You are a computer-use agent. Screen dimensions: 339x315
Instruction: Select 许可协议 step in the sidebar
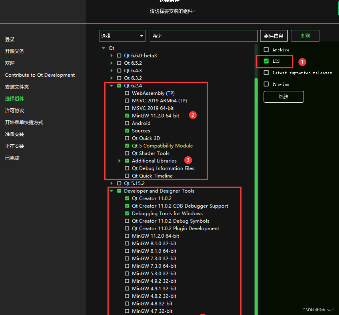pyautogui.click(x=15, y=111)
